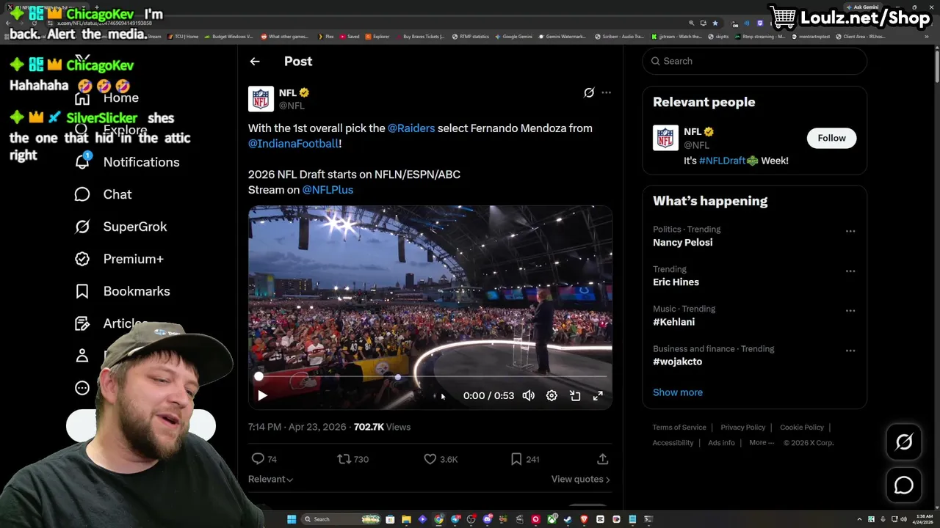Open the floating Grok button
Viewport: 940px width, 528px height.
[x=904, y=441]
